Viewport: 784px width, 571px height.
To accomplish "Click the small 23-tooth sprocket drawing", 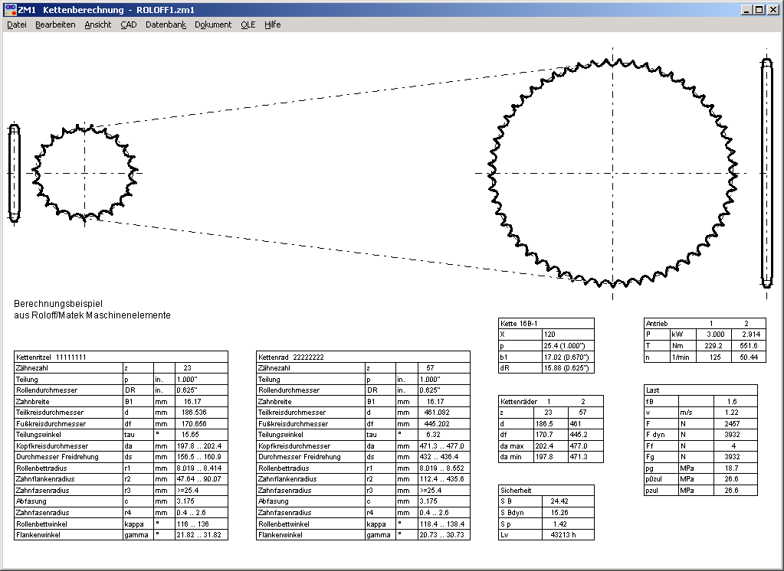I will (x=84, y=173).
